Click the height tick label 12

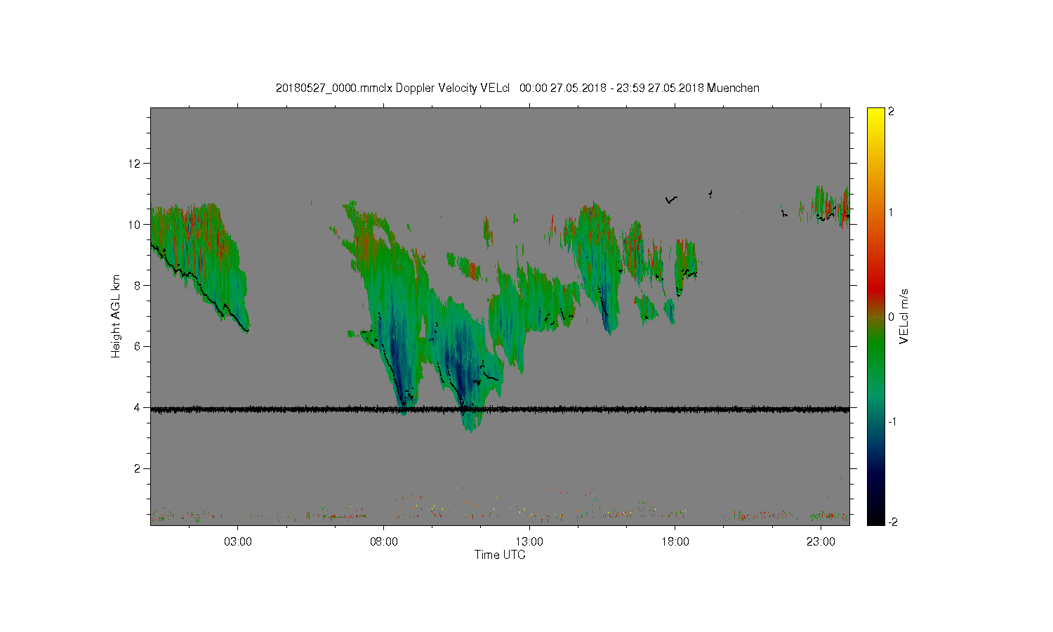(x=135, y=164)
